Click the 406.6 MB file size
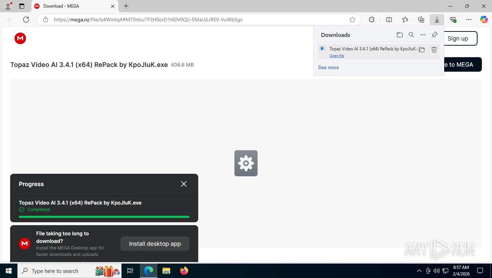This screenshot has height=278, width=492. tap(182, 65)
